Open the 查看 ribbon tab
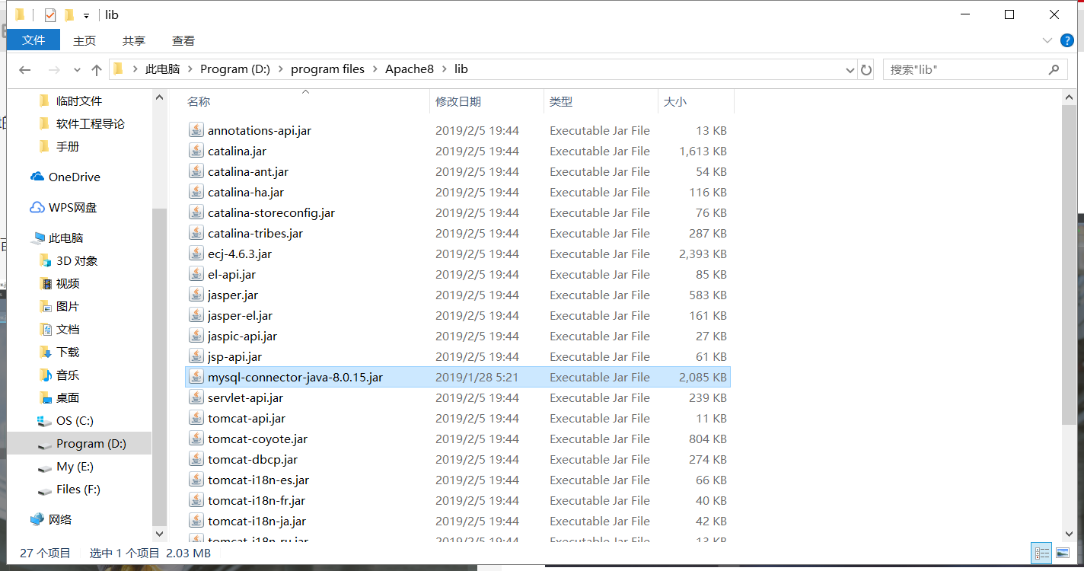 point(183,40)
